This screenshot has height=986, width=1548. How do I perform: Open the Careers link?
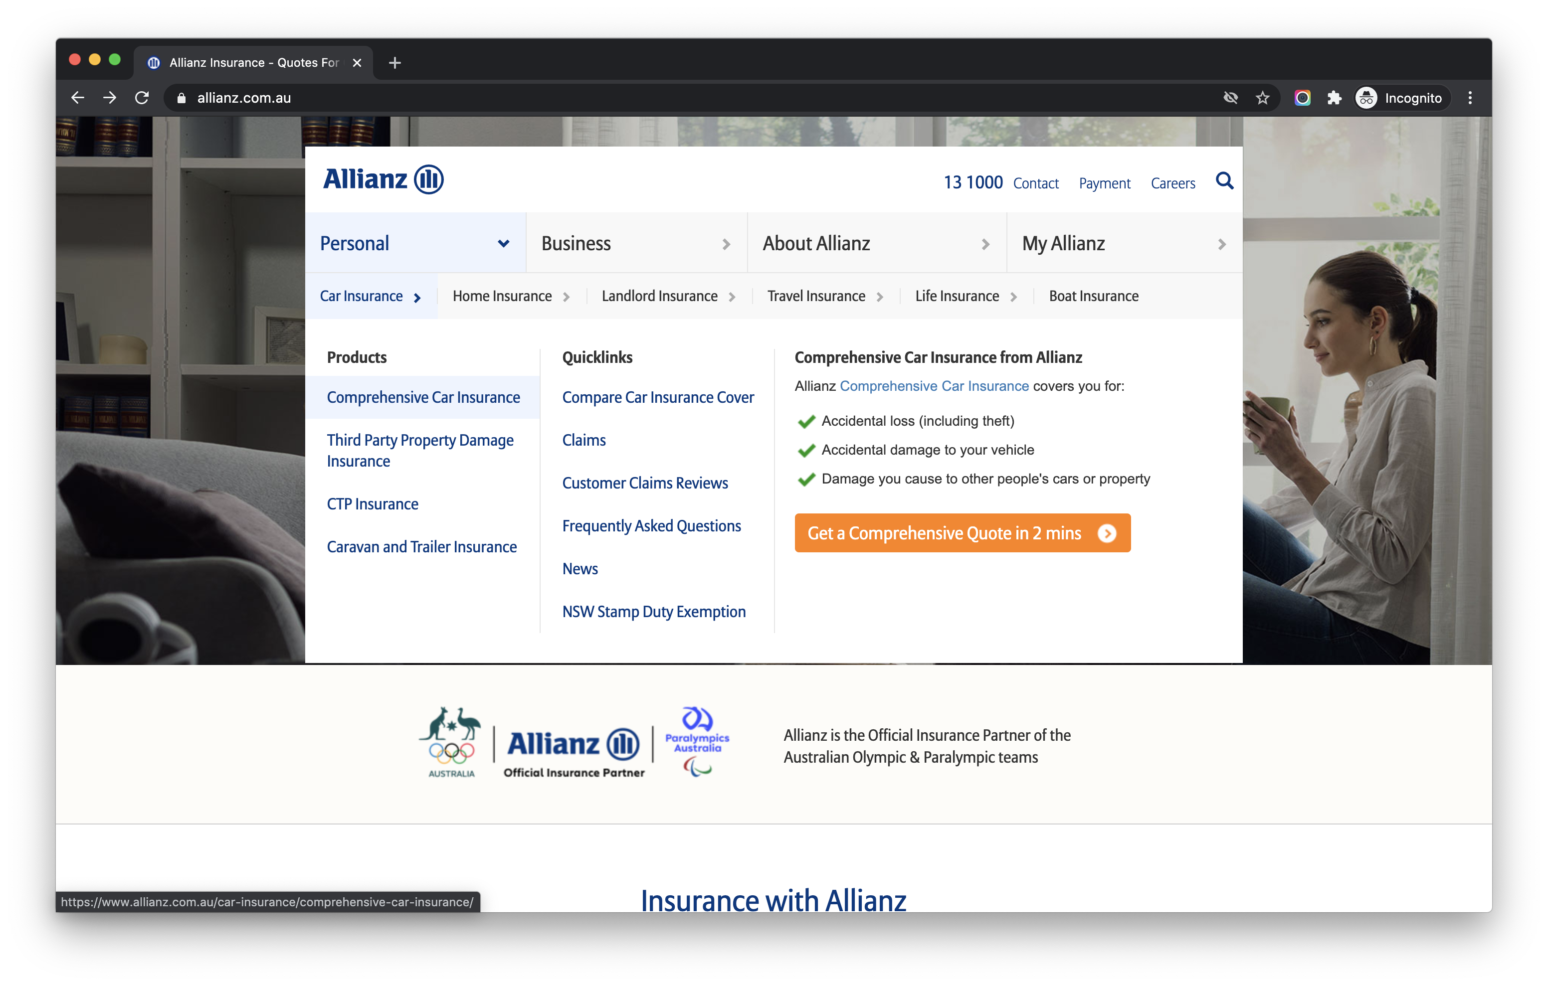point(1173,183)
